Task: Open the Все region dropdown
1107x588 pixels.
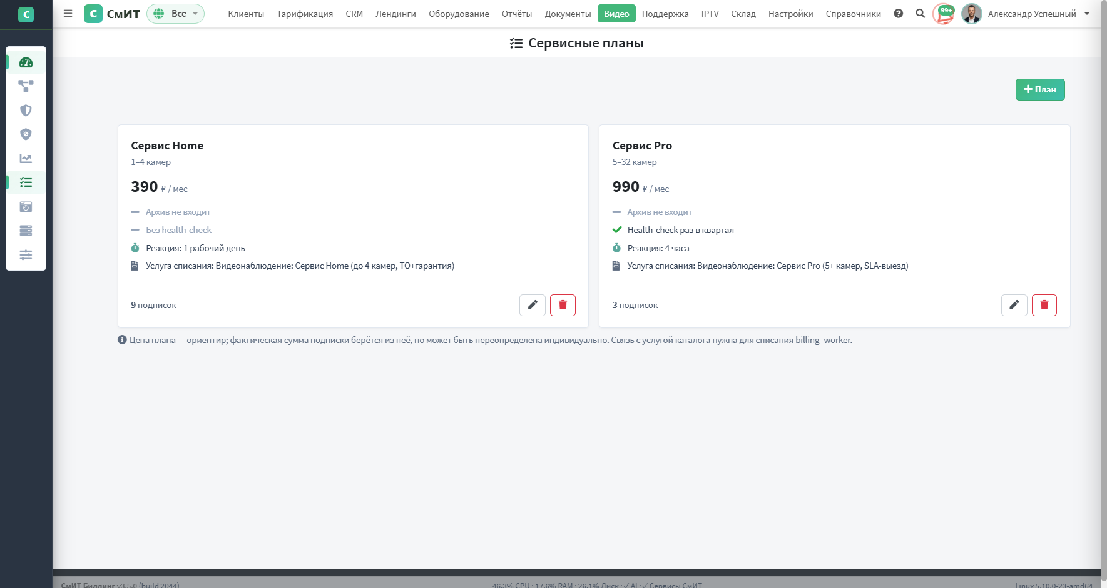Action: tap(176, 14)
